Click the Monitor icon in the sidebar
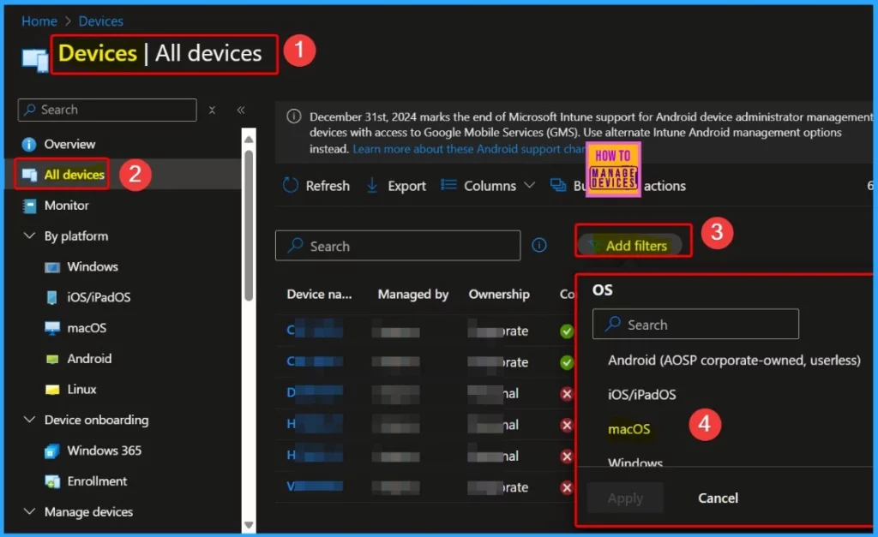 click(x=29, y=206)
